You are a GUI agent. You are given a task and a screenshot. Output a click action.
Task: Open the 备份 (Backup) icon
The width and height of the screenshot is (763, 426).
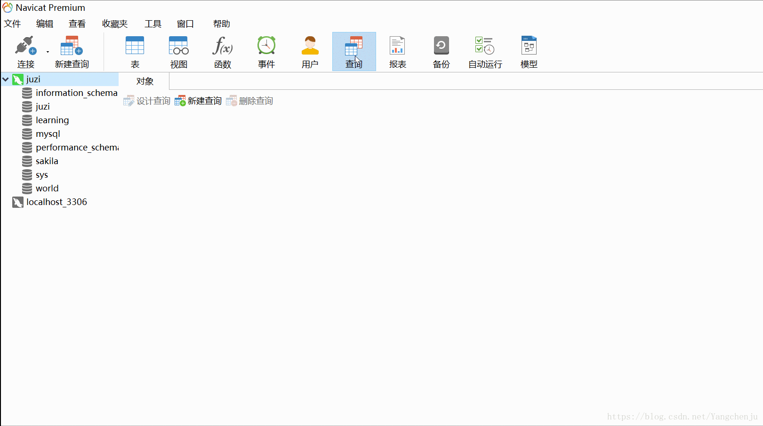(441, 51)
